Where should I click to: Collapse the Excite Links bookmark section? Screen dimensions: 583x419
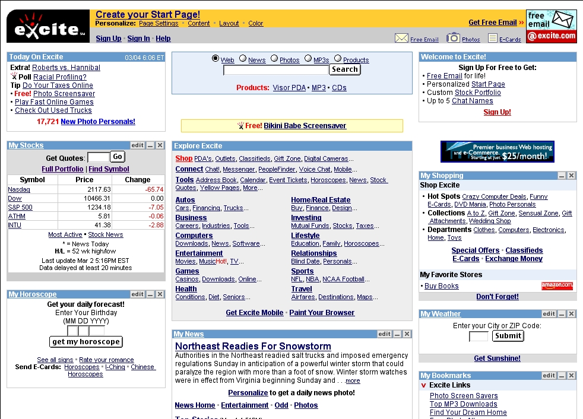point(423,385)
